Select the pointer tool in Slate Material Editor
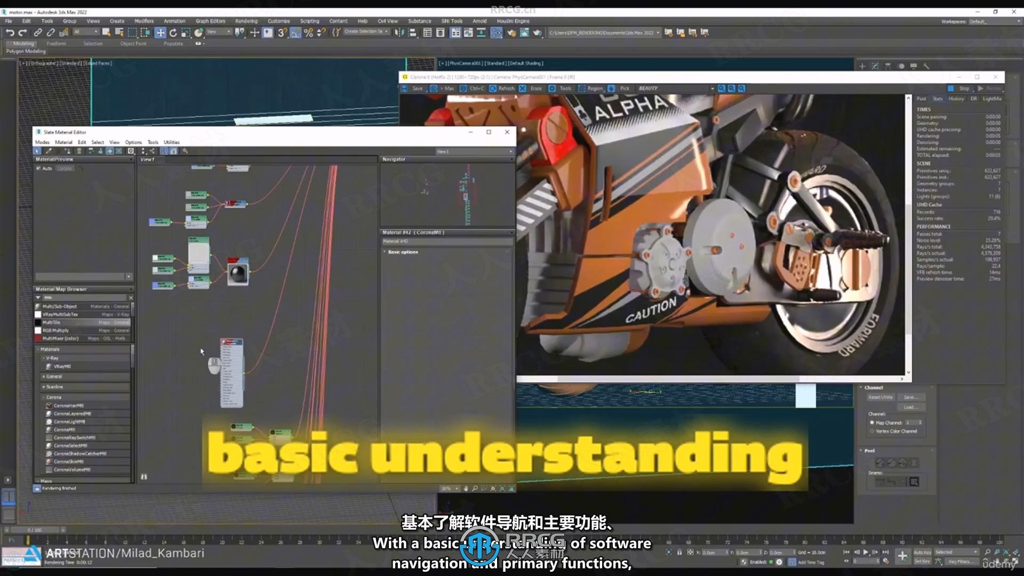Screen dimensions: 1024x576 [x=37, y=151]
